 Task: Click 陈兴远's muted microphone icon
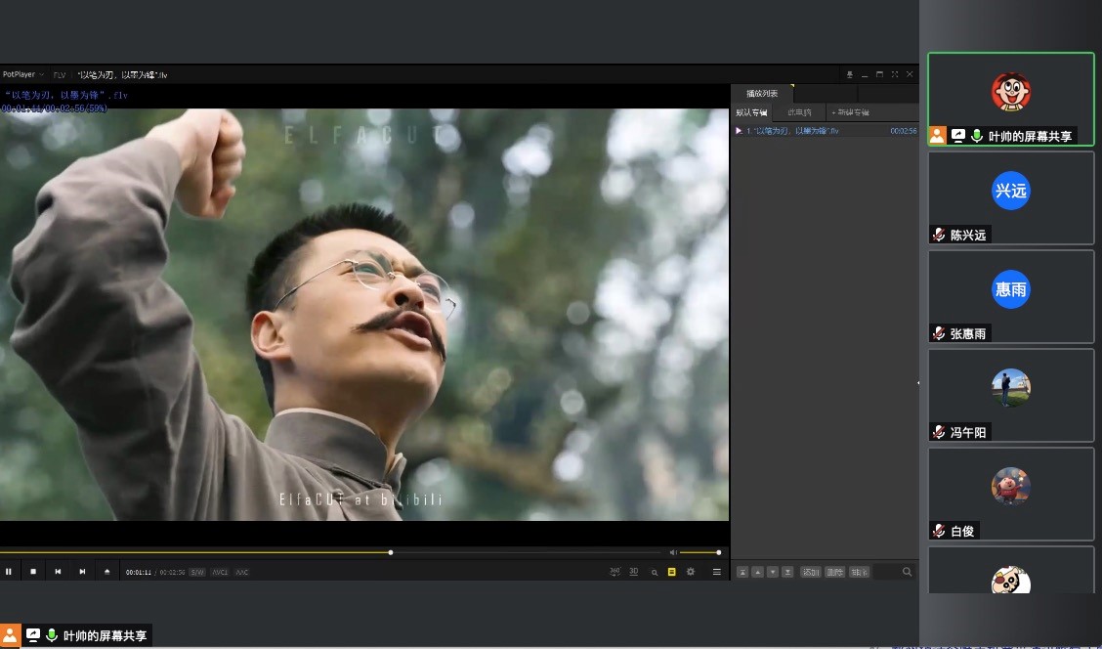tap(938, 235)
